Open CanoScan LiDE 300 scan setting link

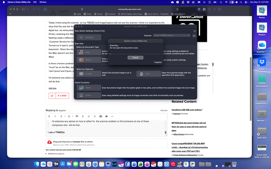[x=187, y=110]
